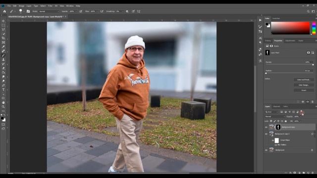Toggle visibility of Blur Gallery filter
This screenshot has height=178, width=317.
click(276, 145)
